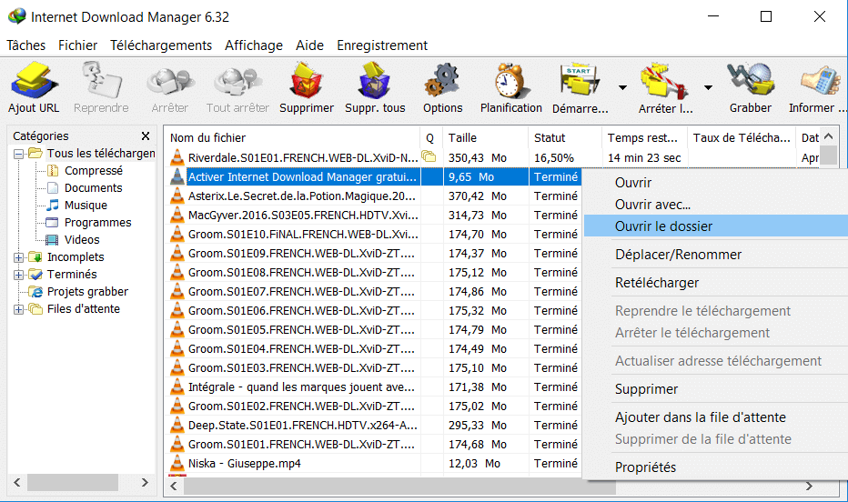Click the Catégories panel horizontal scrollbar thumb
Image resolution: width=848 pixels, height=502 pixels.
coord(73,483)
